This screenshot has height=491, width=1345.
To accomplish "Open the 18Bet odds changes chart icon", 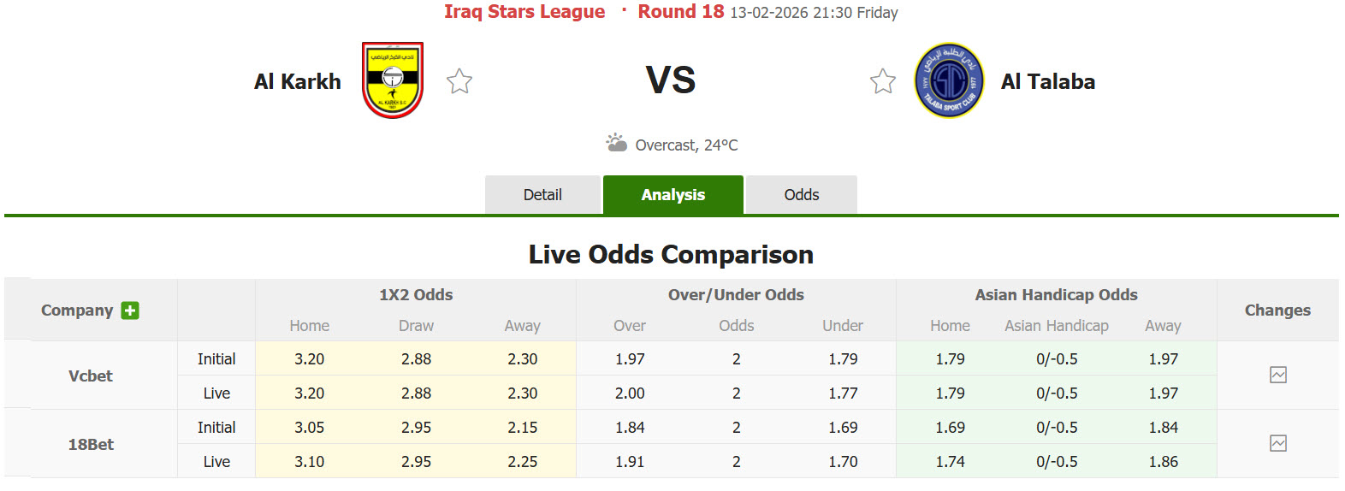I will tap(1278, 443).
